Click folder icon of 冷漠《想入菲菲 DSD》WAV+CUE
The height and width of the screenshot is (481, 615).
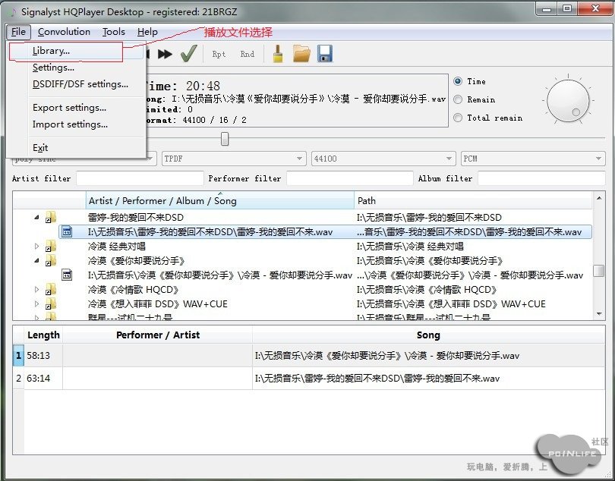(x=51, y=303)
